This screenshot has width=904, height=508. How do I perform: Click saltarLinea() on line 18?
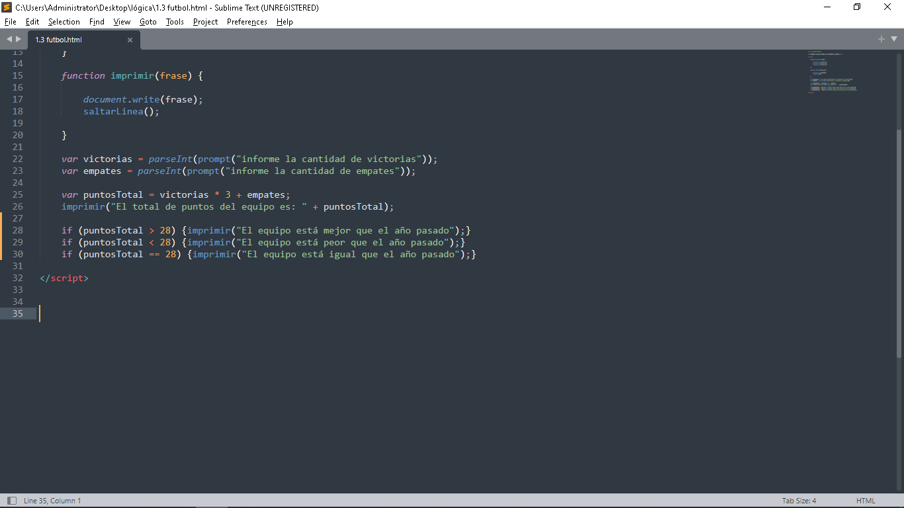[118, 111]
